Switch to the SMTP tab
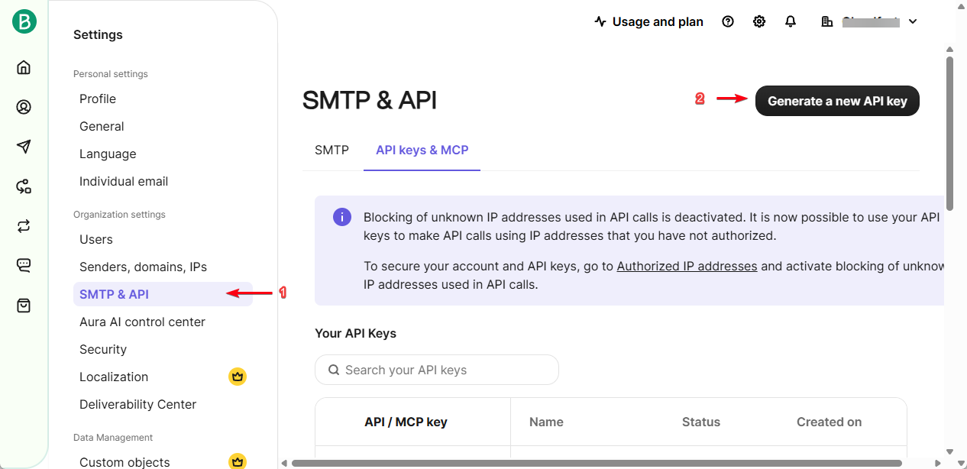967x469 pixels. point(331,150)
